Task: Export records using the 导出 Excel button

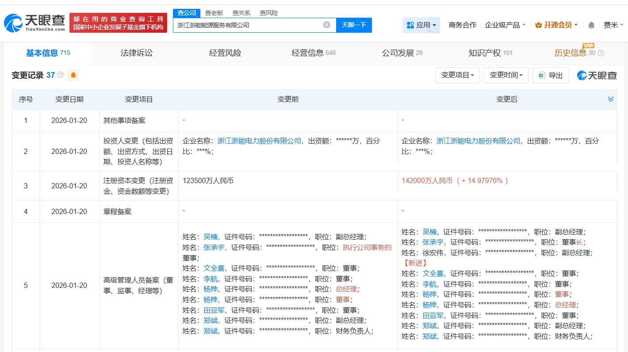Action: [551, 75]
